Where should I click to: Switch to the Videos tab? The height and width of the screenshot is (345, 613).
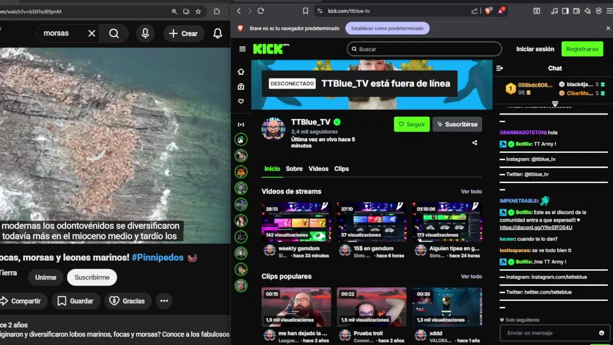318,169
